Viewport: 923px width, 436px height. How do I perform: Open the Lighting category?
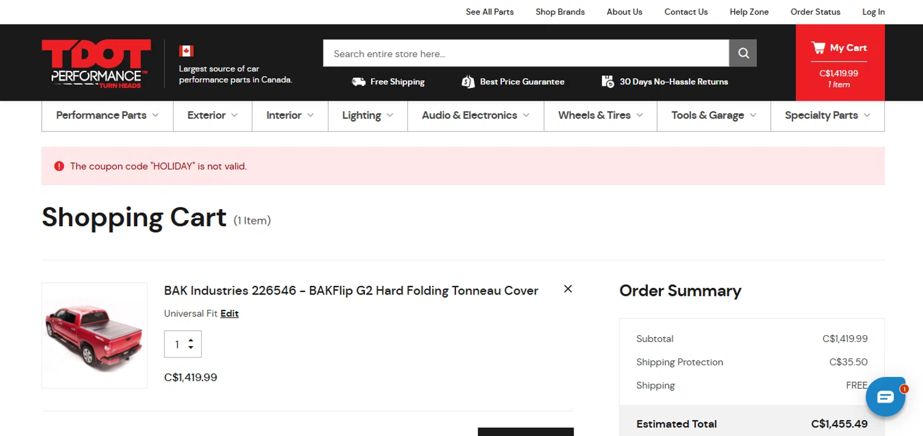[361, 116]
